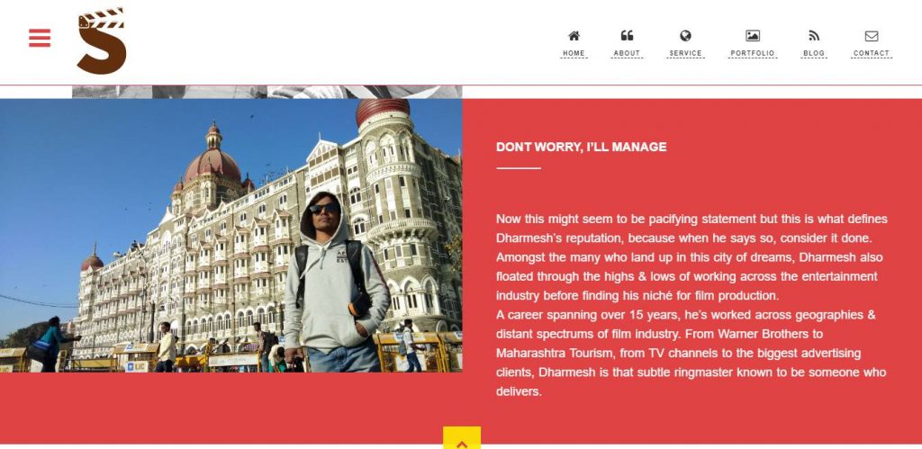Screen dimensions: 922x449
Task: Click the house icon above Home
Action: tap(574, 36)
